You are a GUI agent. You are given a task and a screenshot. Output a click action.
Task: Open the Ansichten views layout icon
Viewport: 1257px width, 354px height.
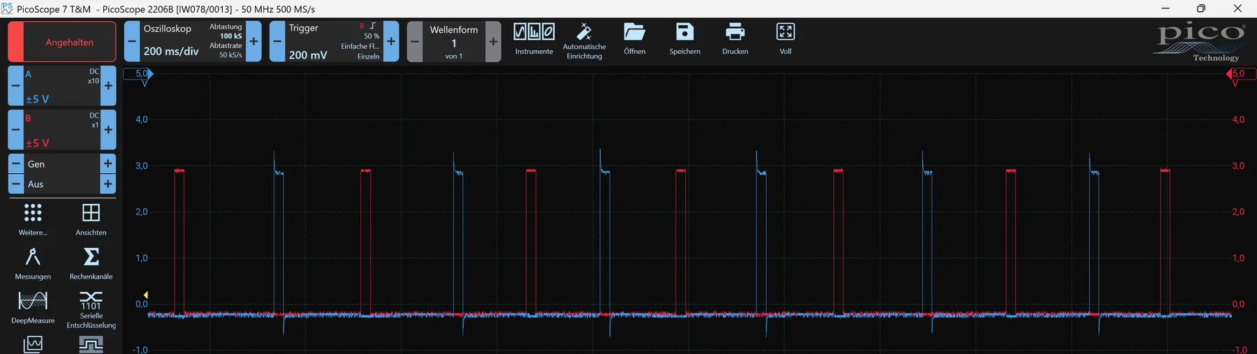tap(91, 219)
